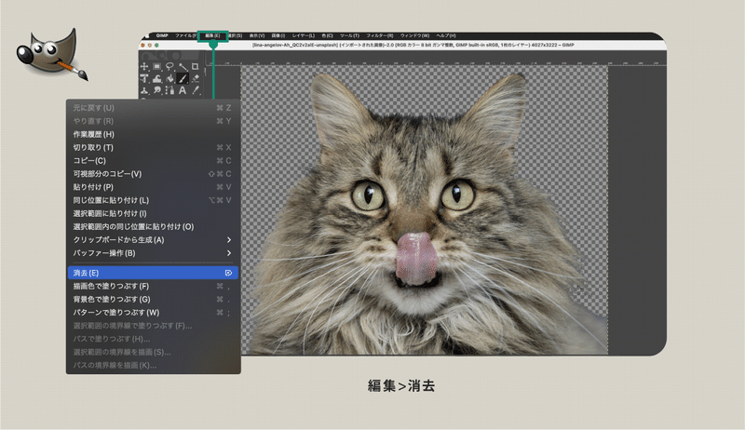Open 作業履歴 (H) from the menu
The width and height of the screenshot is (745, 430).
(153, 134)
